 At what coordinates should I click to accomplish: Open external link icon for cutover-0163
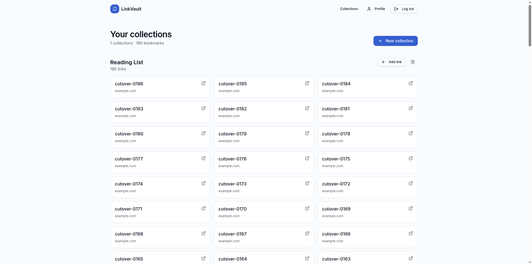pos(411,258)
